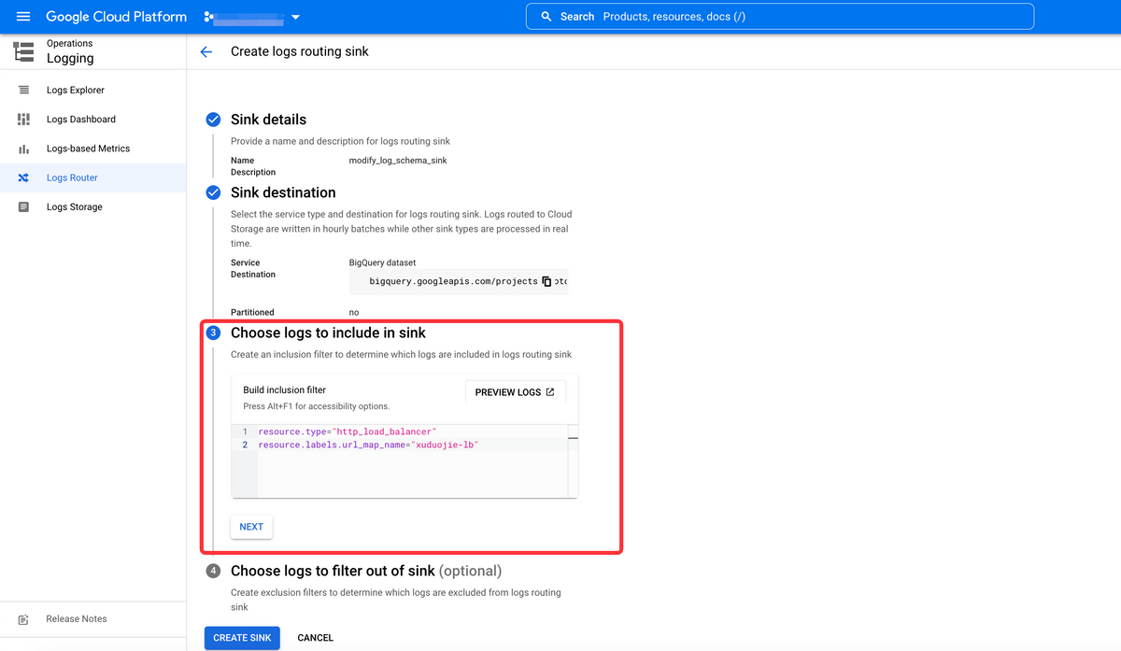Click empty editor area below the filter lines

pyautogui.click(x=411, y=474)
